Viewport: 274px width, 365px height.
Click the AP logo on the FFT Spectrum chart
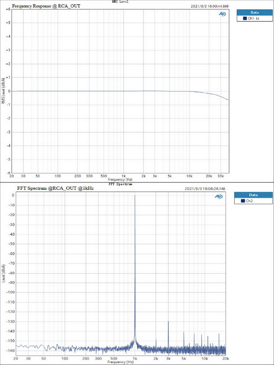218,197
